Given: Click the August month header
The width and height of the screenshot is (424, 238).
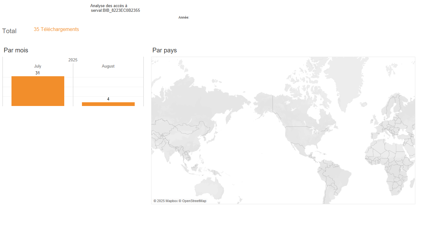Looking at the screenshot, I should click(108, 66).
